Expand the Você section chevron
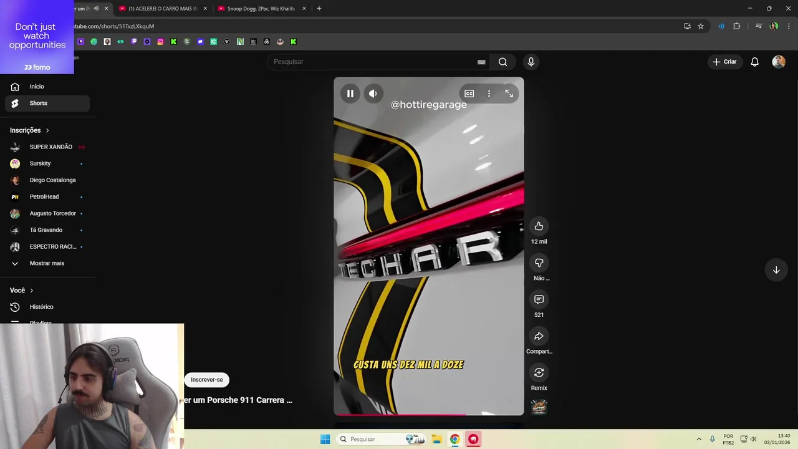 click(x=32, y=291)
